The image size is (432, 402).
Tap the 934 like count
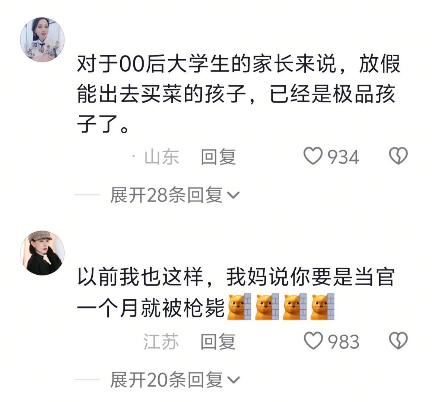(x=343, y=157)
